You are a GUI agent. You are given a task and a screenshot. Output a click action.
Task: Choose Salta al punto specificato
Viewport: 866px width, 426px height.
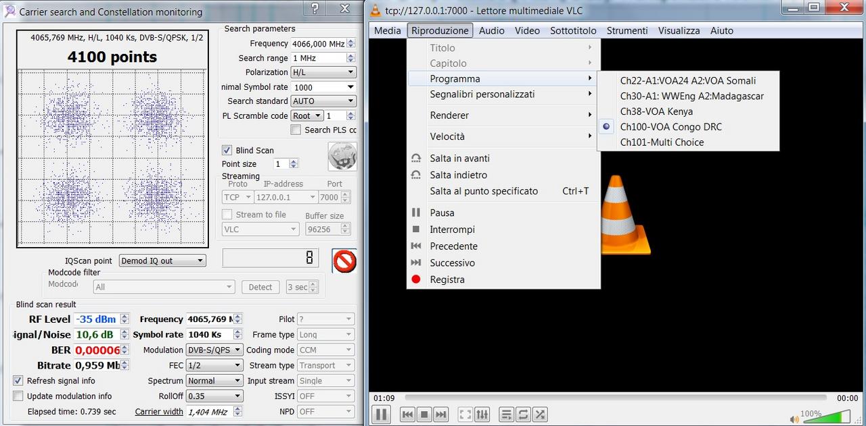click(503, 191)
